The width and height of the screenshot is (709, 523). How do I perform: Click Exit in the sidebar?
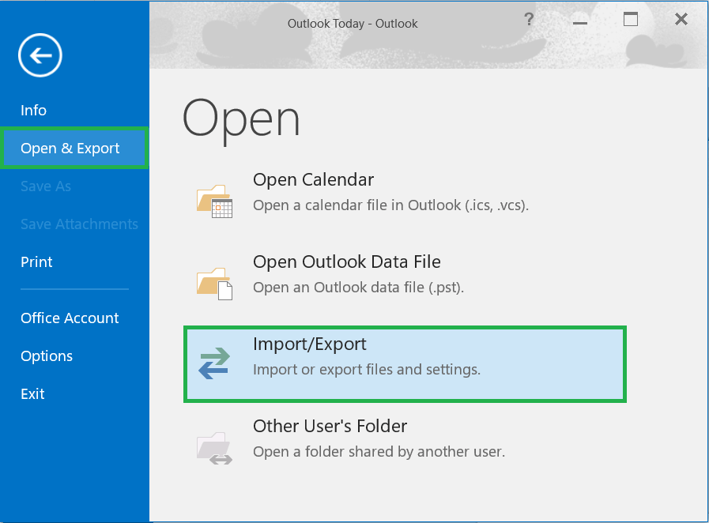32,394
